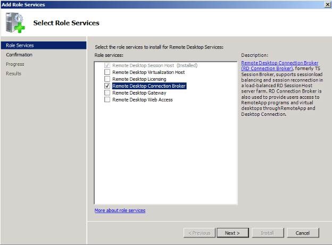Click the Results step in sidebar
332x245 pixels.
tap(14, 73)
